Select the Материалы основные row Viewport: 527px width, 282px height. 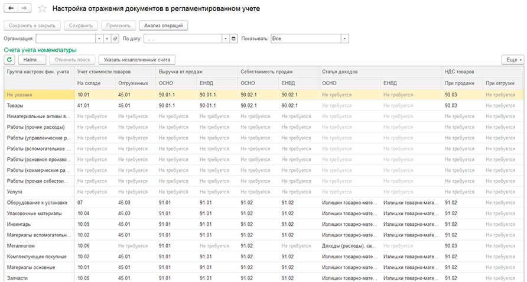click(x=264, y=267)
